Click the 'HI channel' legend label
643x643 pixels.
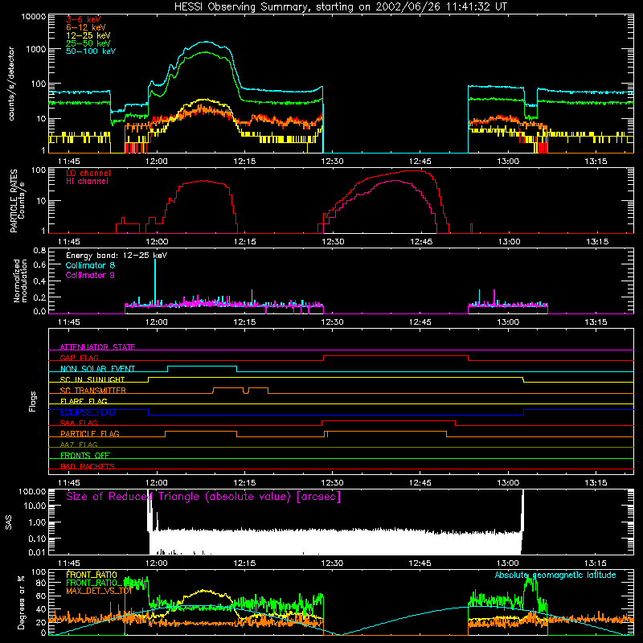[x=87, y=182]
